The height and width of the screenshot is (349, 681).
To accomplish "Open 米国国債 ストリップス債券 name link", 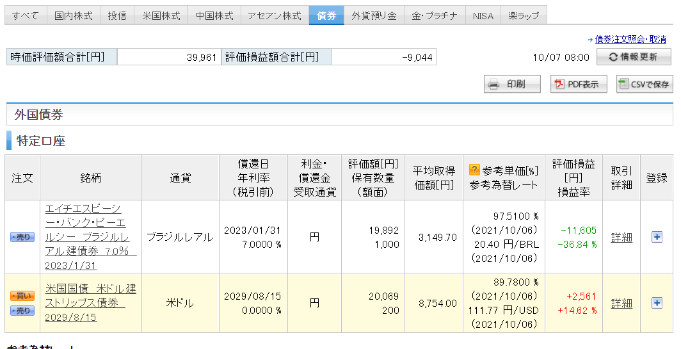I will 90,303.
